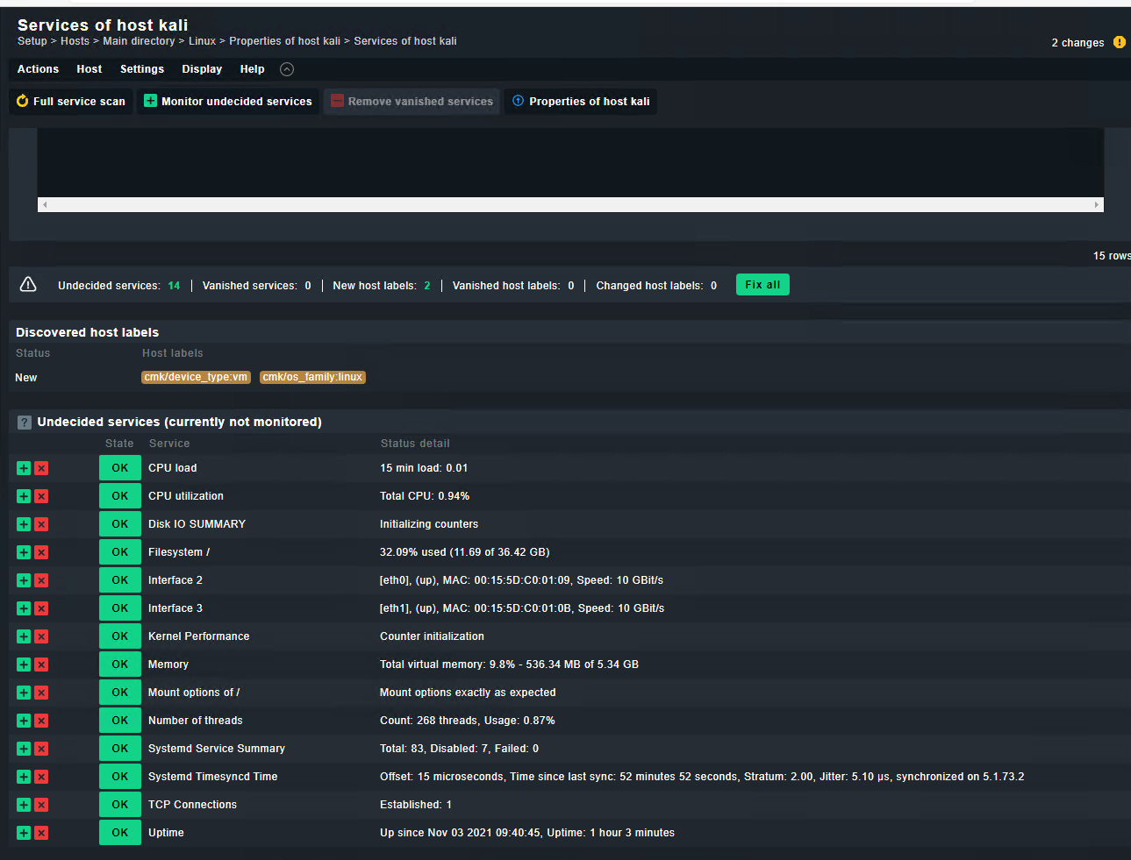Open the Host dropdown menu
The width and height of the screenshot is (1131, 860).
point(89,69)
